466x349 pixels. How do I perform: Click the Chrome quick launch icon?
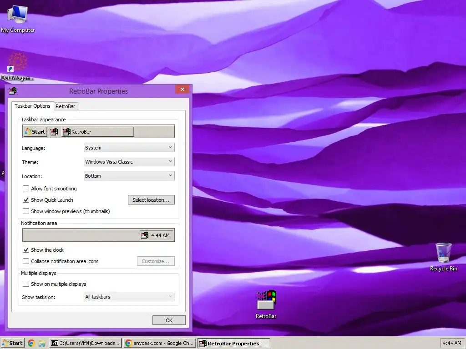31,344
